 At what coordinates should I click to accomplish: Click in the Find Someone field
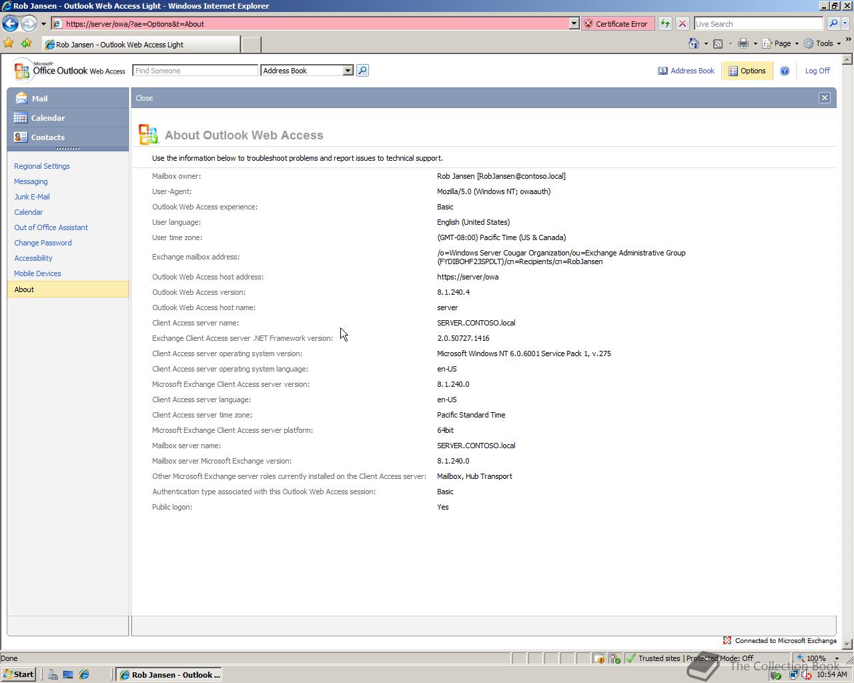pyautogui.click(x=195, y=70)
